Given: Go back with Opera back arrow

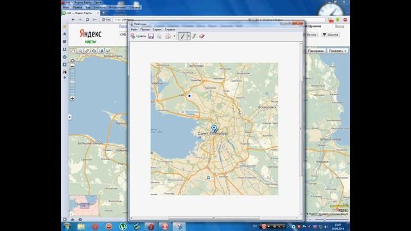Looking at the screenshot, I should (73, 19).
